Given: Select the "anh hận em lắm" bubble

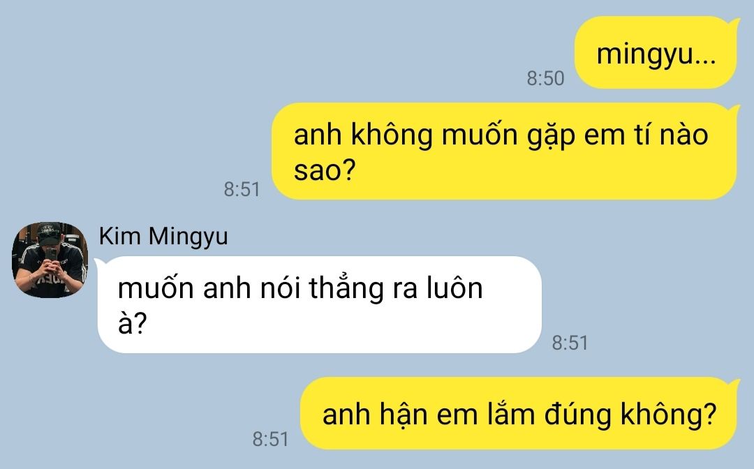Looking at the screenshot, I should click(519, 414).
